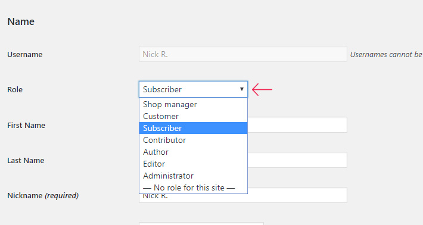Viewport: 423px width, 225px height.
Task: Choose the Author role
Action: tap(193, 152)
